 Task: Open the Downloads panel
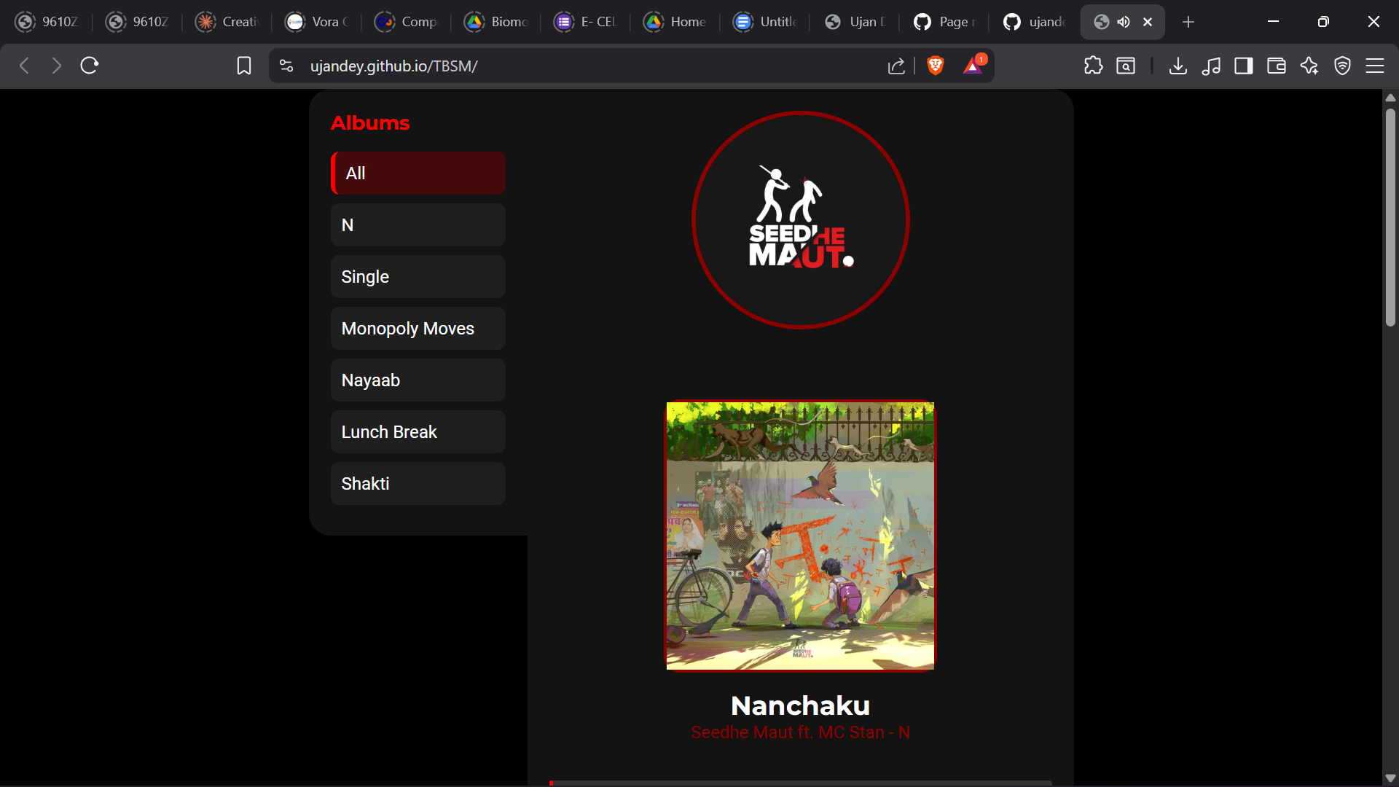(1177, 66)
